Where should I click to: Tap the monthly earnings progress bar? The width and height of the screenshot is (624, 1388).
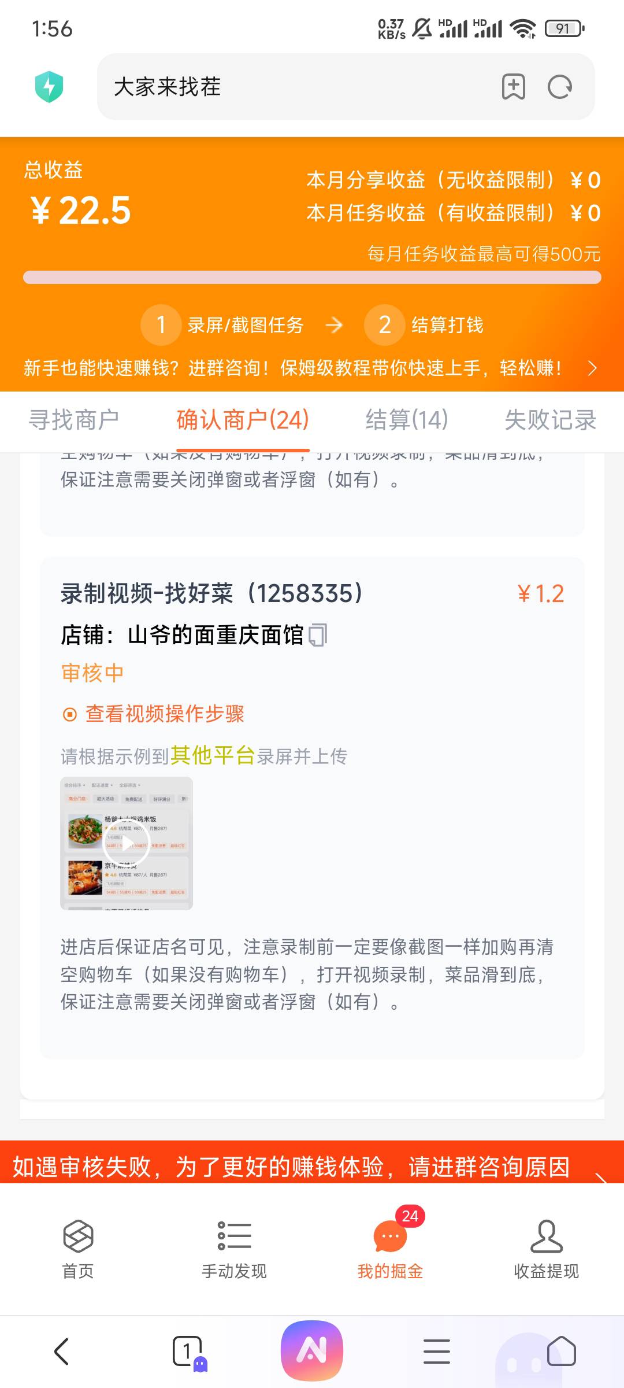[312, 277]
